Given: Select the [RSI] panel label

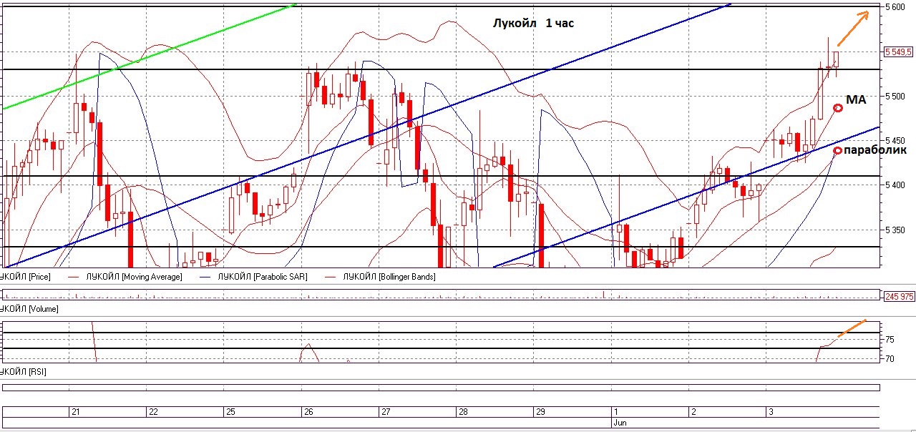Looking at the screenshot, I should point(24,372).
